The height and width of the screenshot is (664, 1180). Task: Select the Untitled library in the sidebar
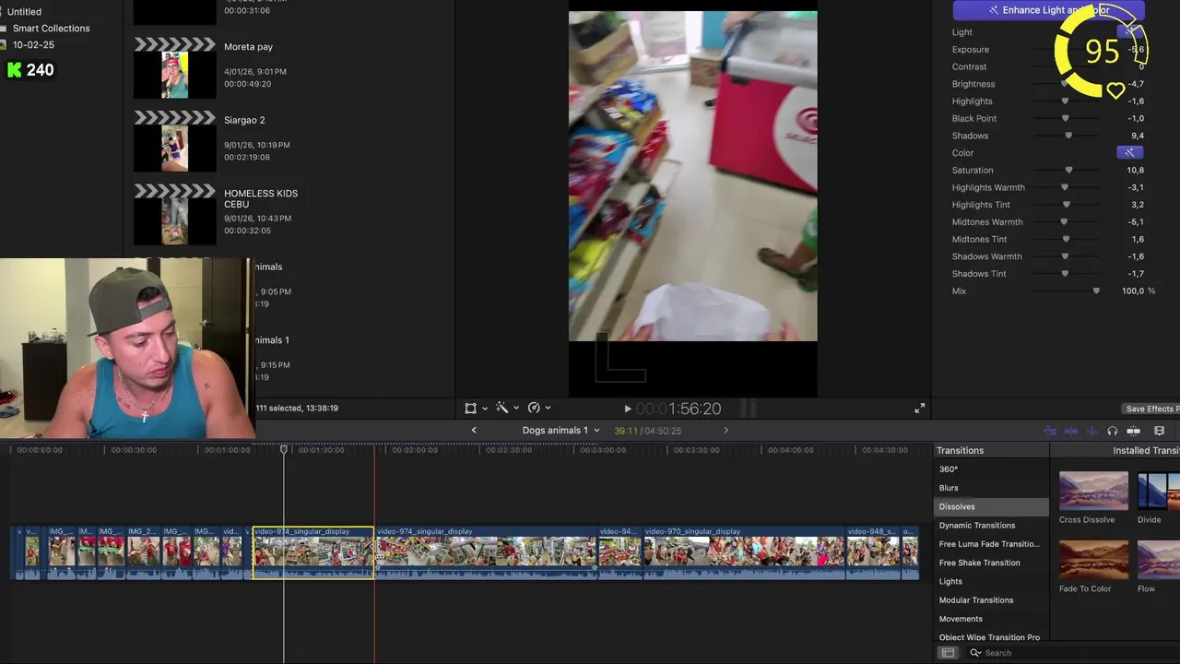pyautogui.click(x=24, y=12)
